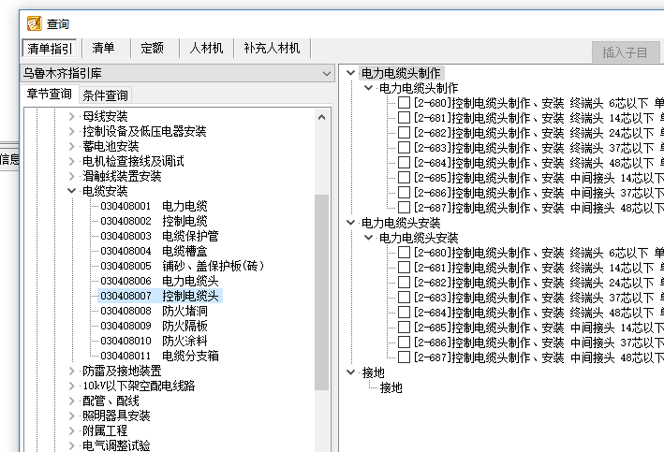This screenshot has height=452, width=664.
Task: Select the 人材机 tab
Action: 206,49
